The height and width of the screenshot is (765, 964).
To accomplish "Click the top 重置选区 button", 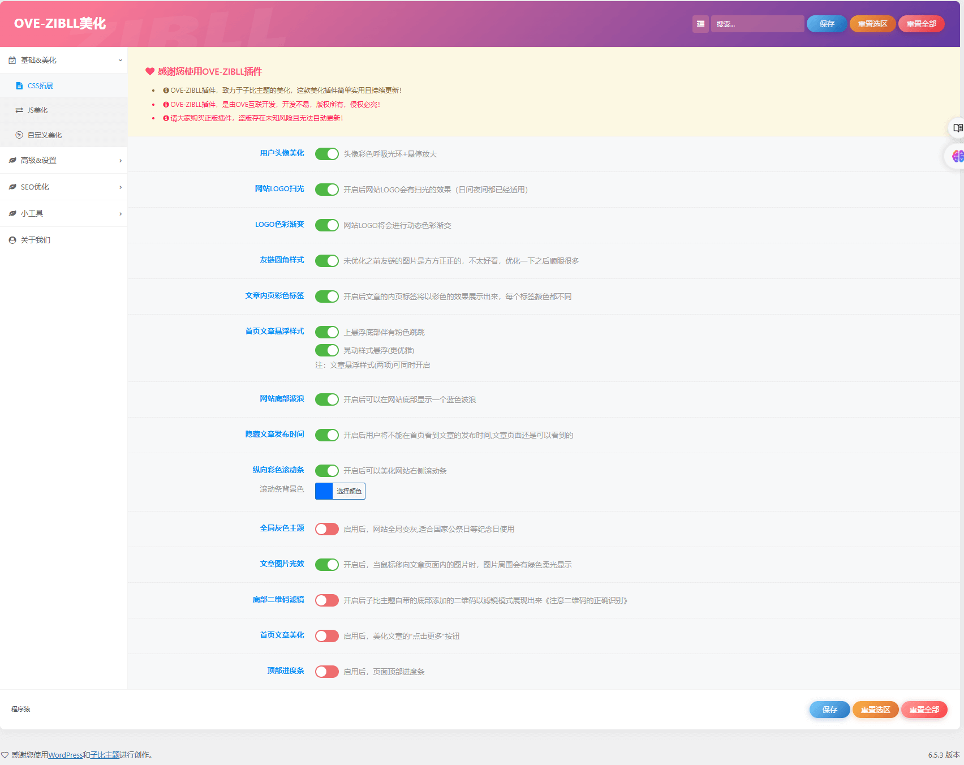I will tap(872, 24).
